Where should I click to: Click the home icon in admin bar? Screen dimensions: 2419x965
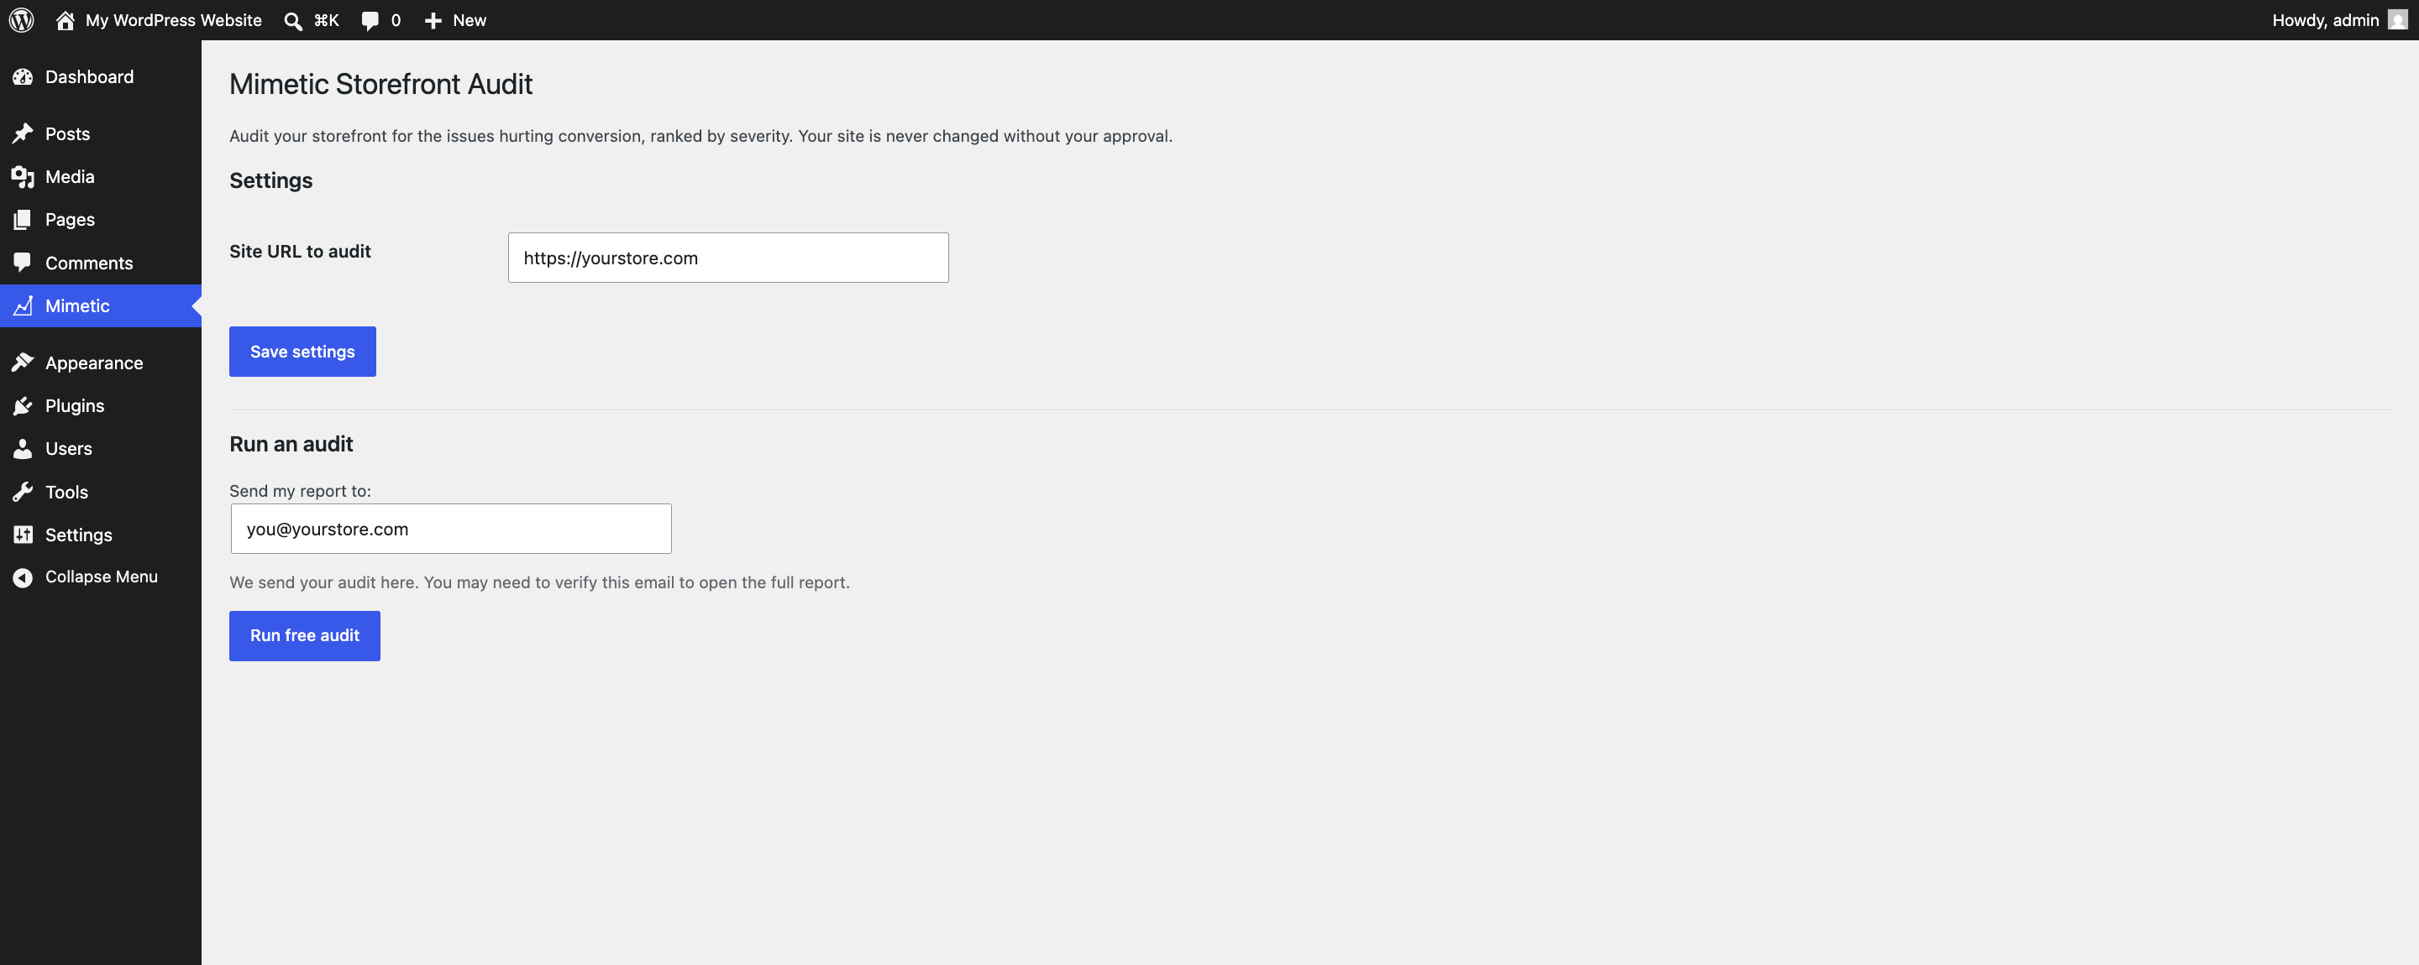click(x=65, y=19)
